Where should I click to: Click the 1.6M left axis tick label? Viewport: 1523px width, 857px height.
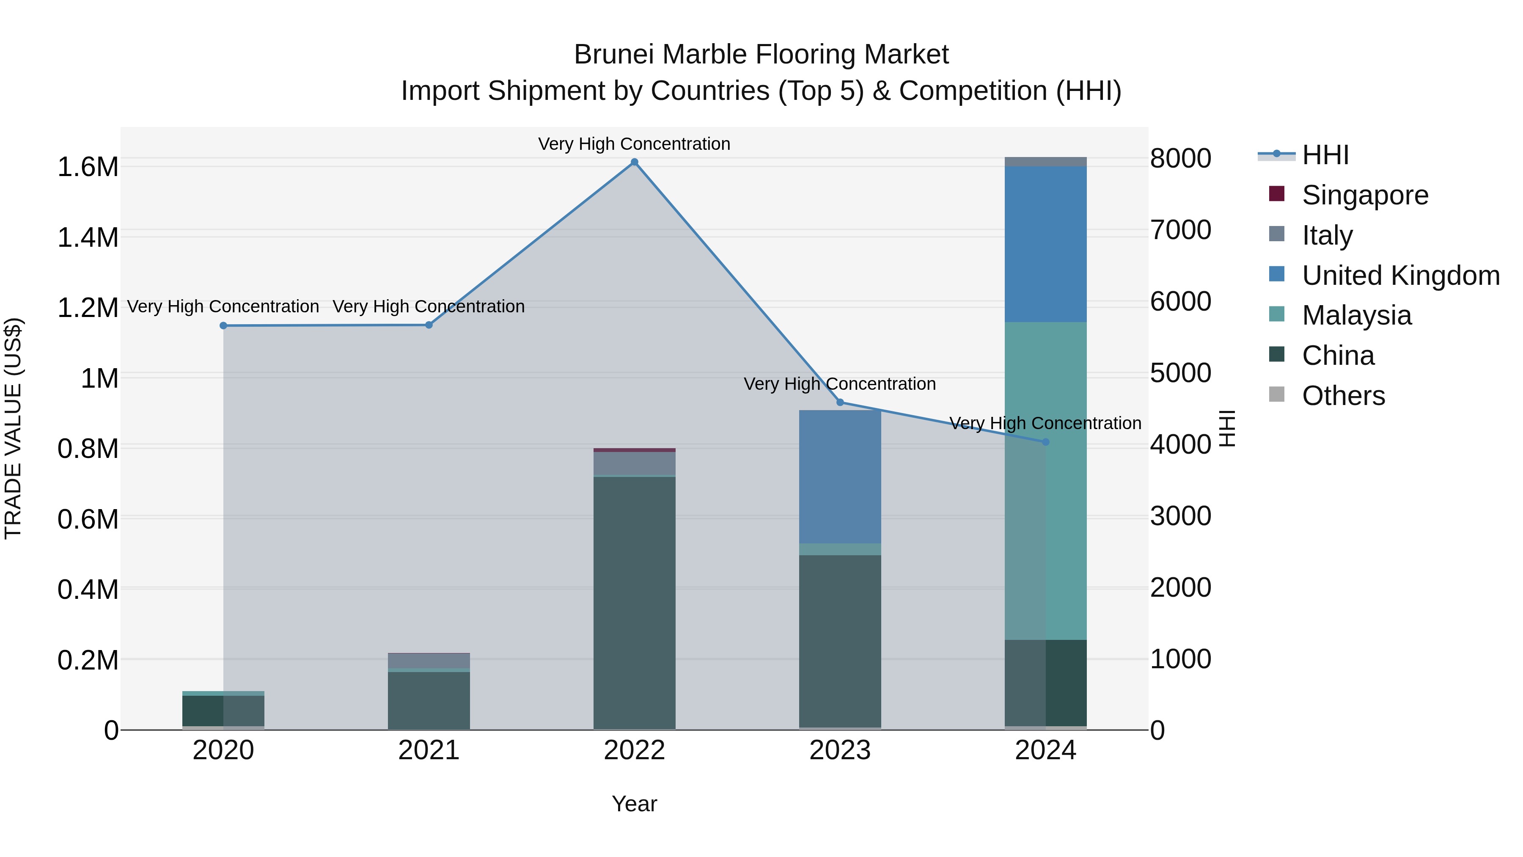pos(88,167)
